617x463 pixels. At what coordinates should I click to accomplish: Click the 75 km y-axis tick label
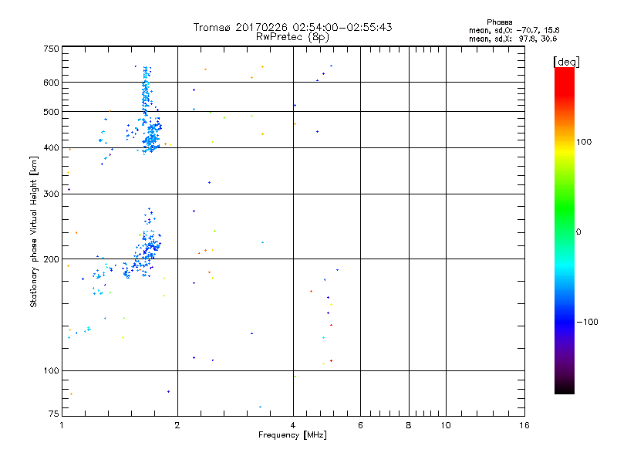(x=54, y=414)
